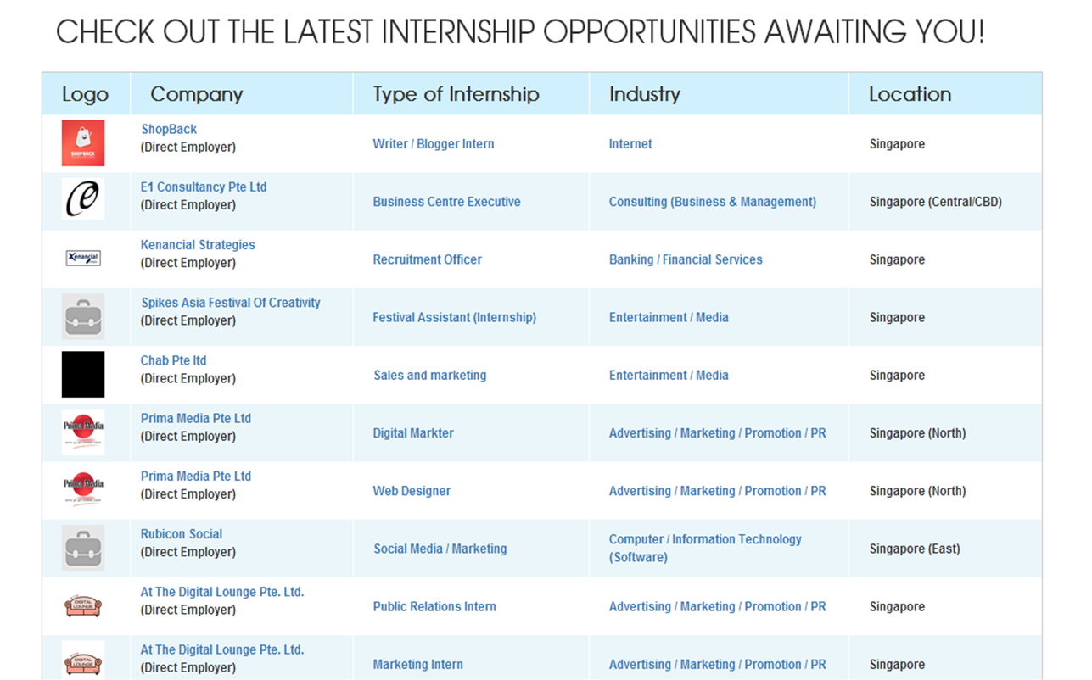
Task: Open the Web Designer internship link
Action: pyautogui.click(x=412, y=491)
